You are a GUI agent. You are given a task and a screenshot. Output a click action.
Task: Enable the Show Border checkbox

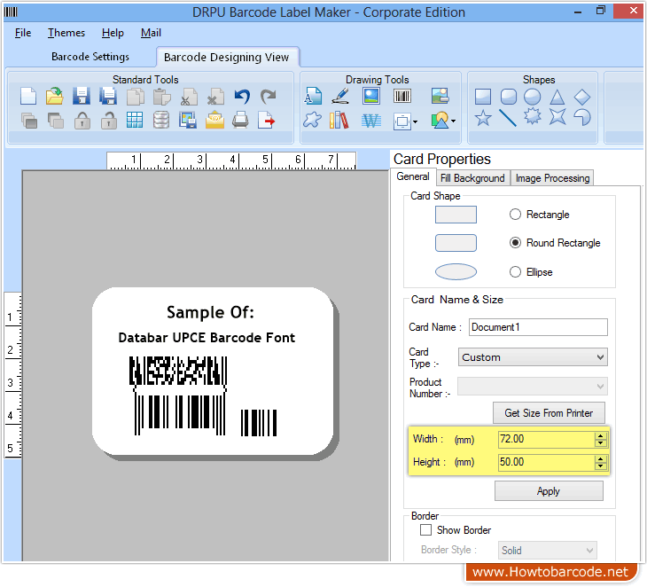pos(425,530)
